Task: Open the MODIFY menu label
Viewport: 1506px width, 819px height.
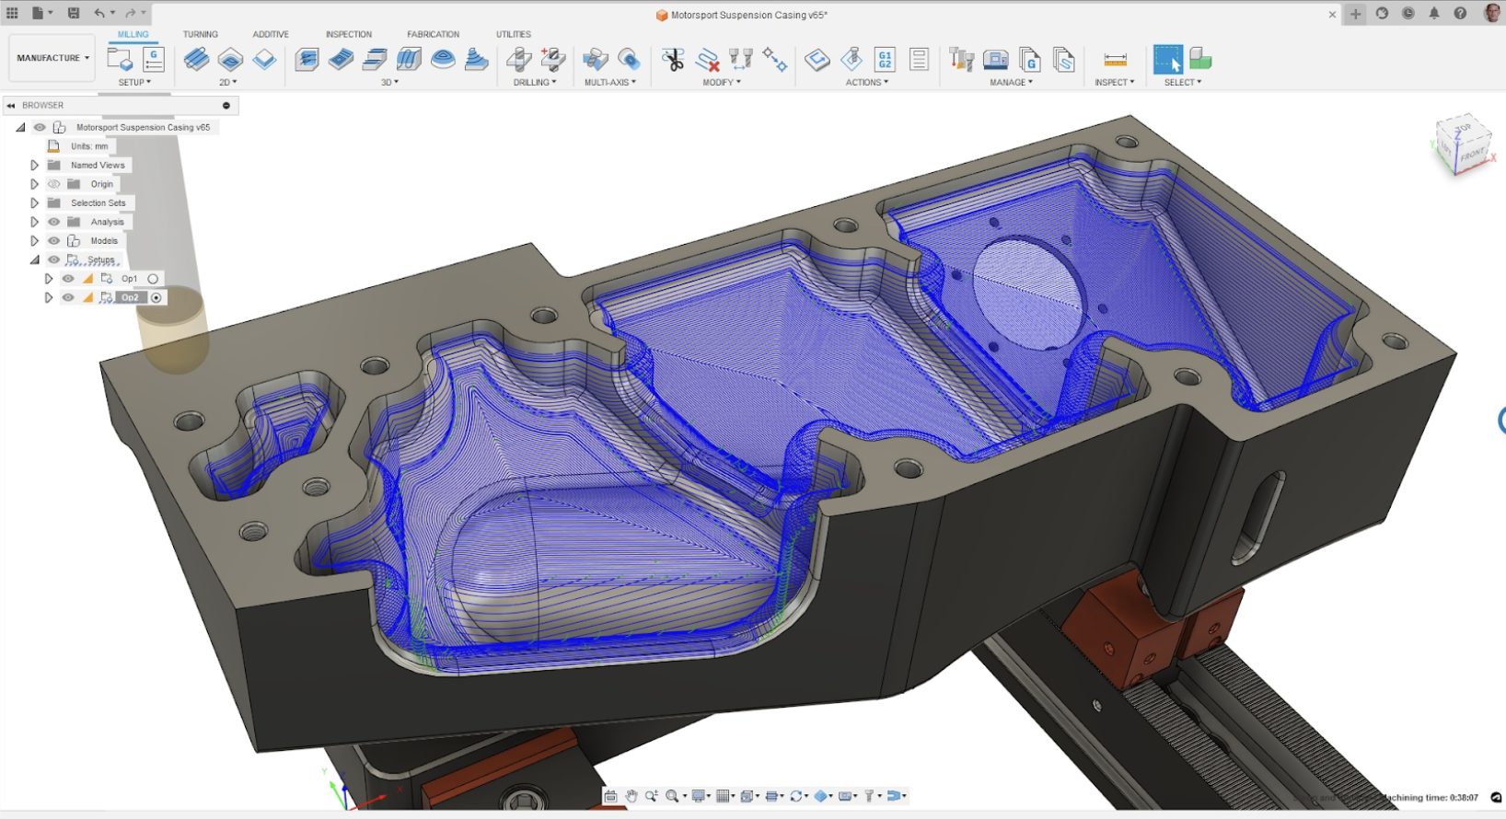Action: click(x=721, y=82)
